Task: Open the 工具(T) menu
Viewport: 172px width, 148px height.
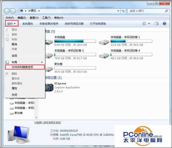Action: (x=46, y=18)
